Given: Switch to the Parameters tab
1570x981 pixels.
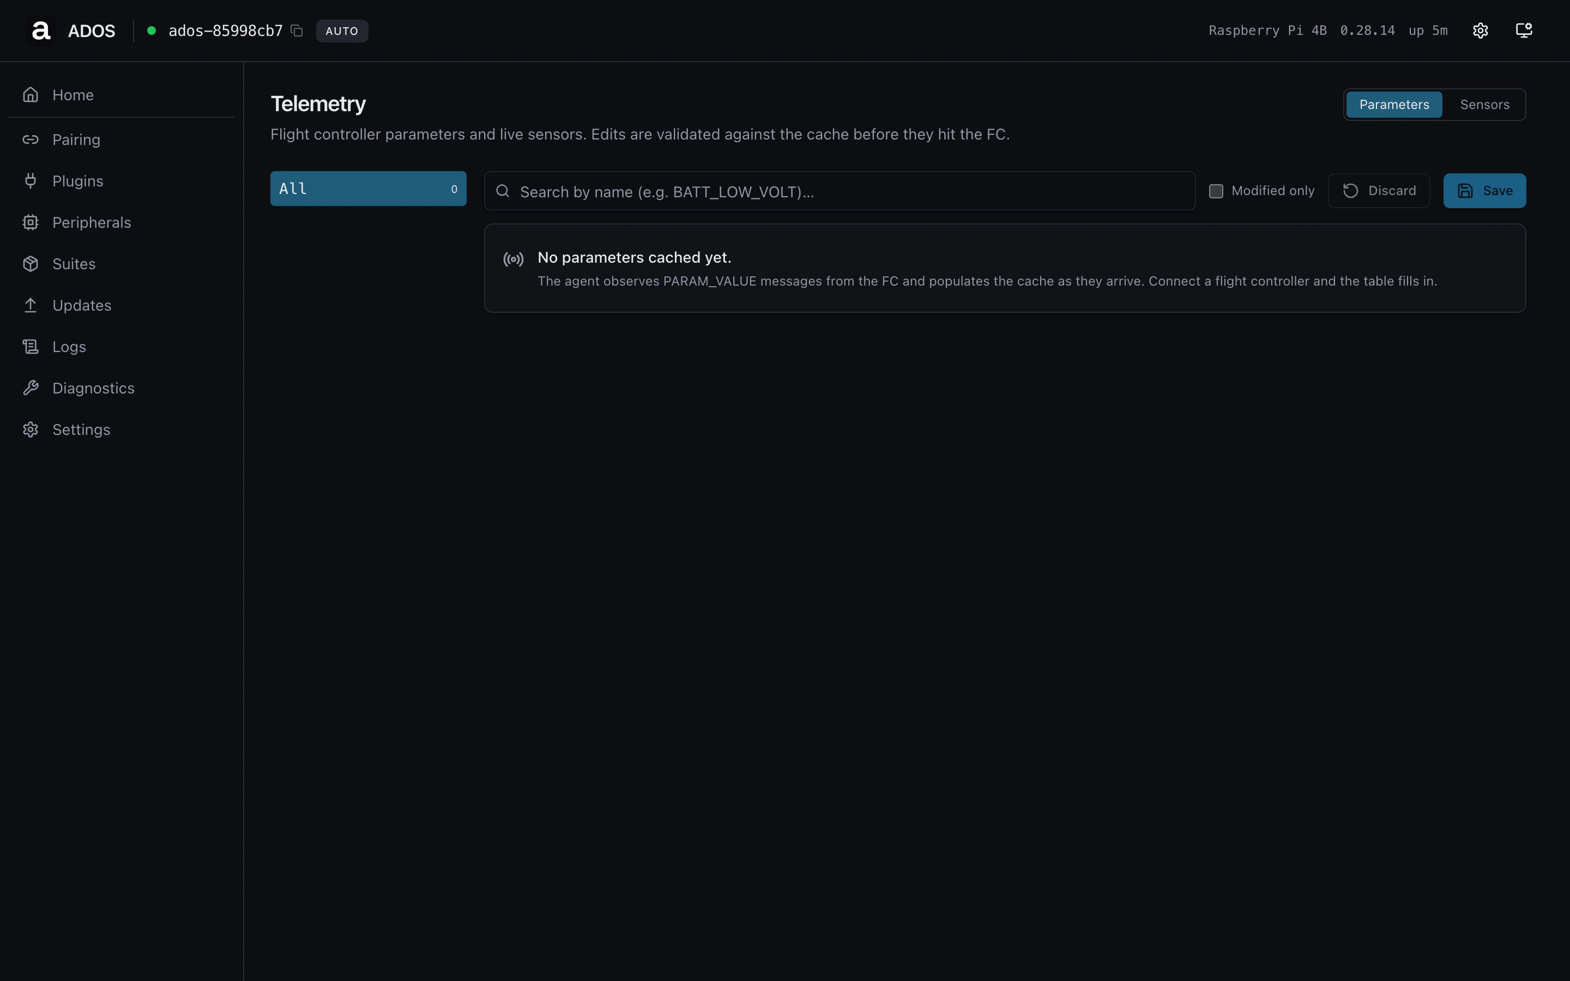Looking at the screenshot, I should [1393, 105].
